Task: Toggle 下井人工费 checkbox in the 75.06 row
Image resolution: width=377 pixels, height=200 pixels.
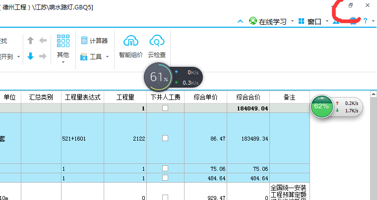Action: 165,168
